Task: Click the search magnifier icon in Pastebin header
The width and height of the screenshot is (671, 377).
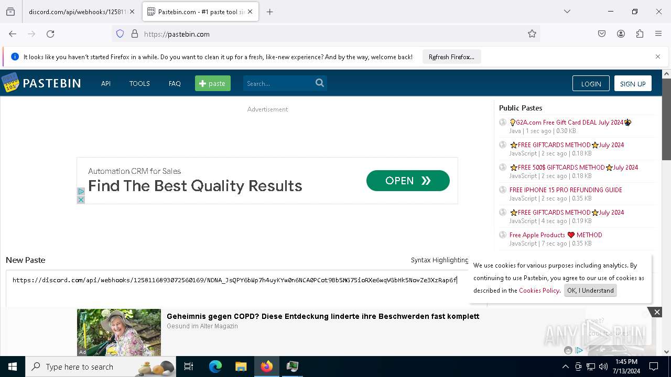Action: pos(320,83)
